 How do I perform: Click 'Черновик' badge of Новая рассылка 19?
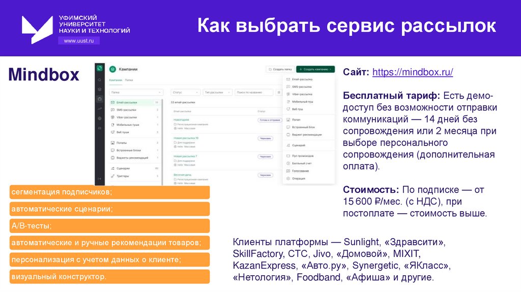[265, 138]
